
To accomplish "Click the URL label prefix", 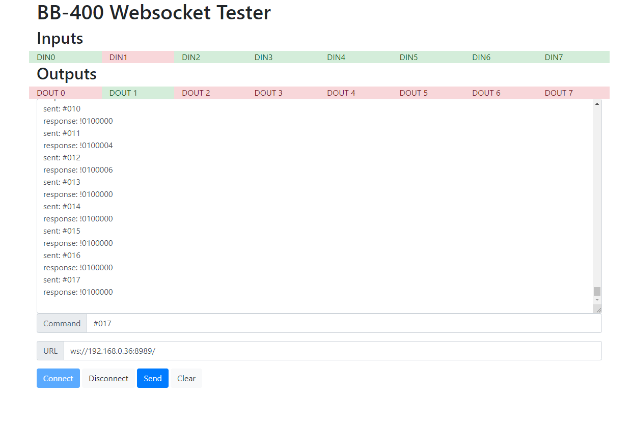I will point(50,351).
